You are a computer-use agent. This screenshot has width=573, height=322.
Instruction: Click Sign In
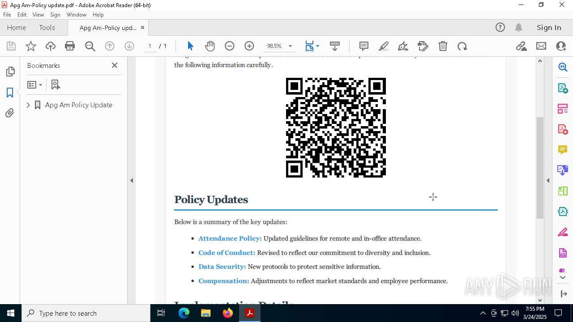point(549,27)
